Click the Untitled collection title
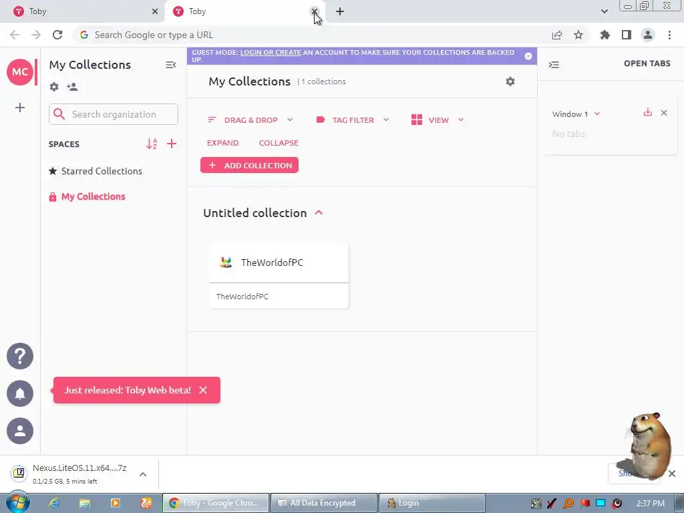This screenshot has height=513, width=684. (x=255, y=213)
